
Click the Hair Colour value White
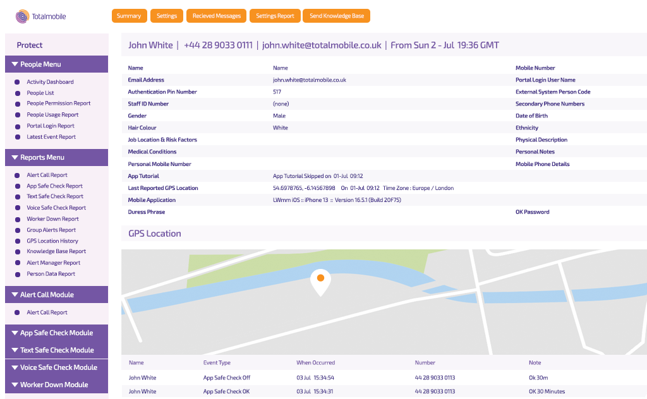(280, 128)
